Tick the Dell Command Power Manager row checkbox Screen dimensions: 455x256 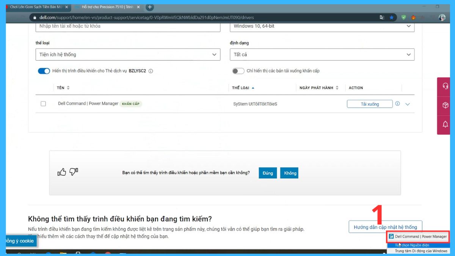point(43,104)
